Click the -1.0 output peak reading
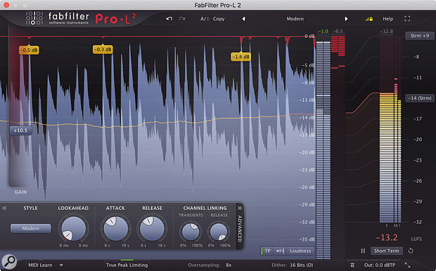The width and height of the screenshot is (436, 271). tap(323, 32)
